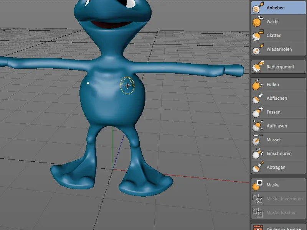Click the Maske label text
The width and height of the screenshot is (307, 230).
pos(273,185)
